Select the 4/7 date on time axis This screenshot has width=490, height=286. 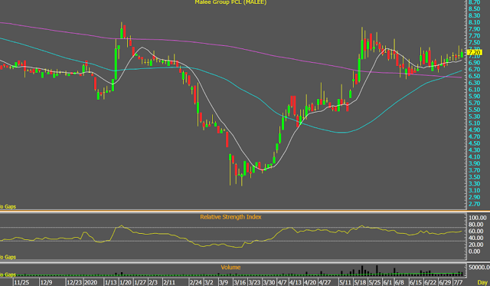pos(282,283)
